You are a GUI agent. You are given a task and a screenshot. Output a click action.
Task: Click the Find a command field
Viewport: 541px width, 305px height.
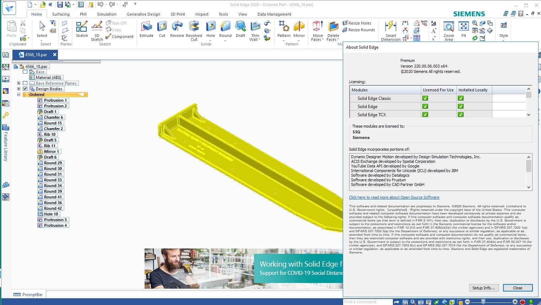[367, 302]
